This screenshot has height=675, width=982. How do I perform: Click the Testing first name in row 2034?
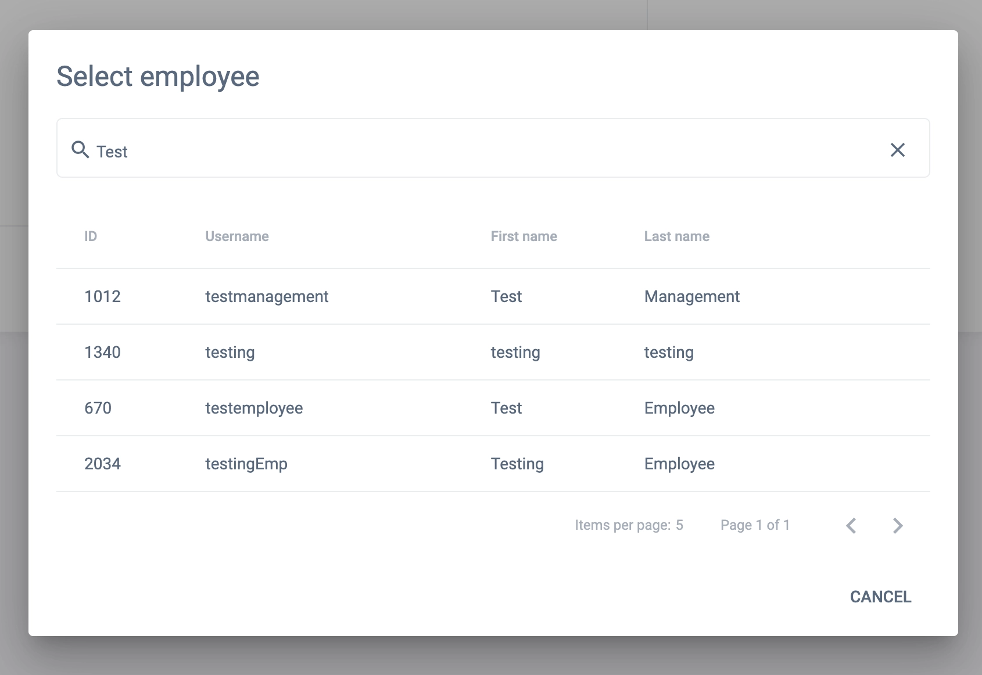517,464
